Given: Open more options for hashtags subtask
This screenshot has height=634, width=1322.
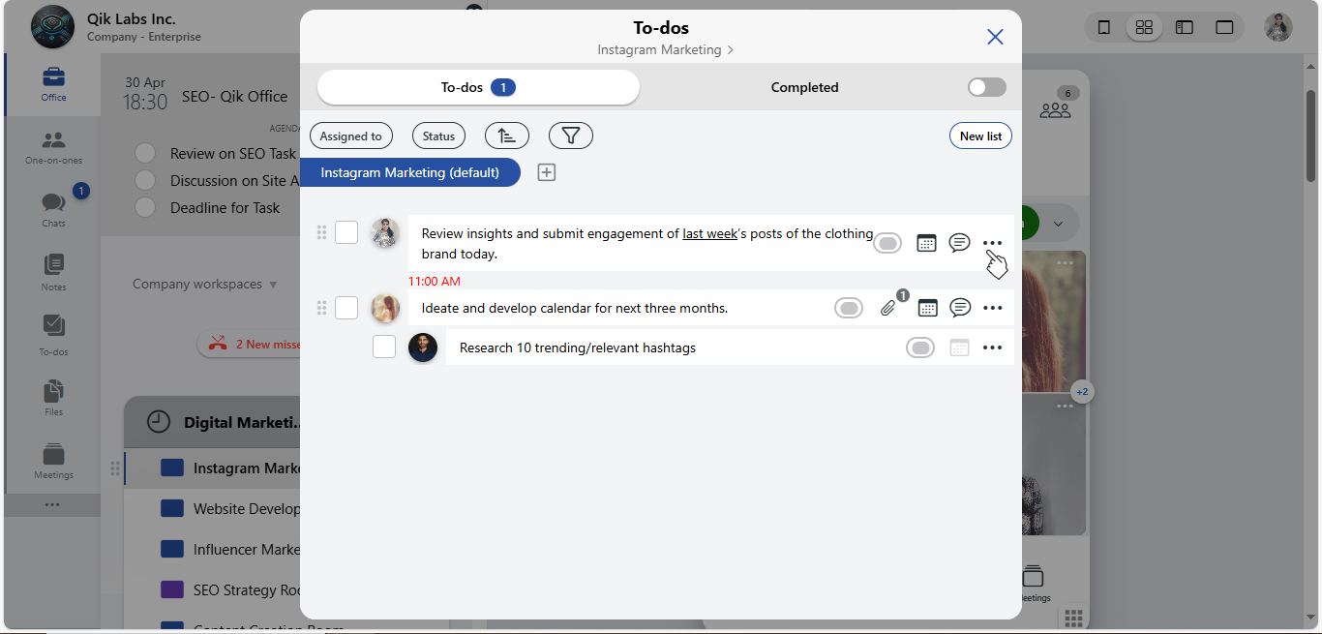Looking at the screenshot, I should pyautogui.click(x=992, y=347).
